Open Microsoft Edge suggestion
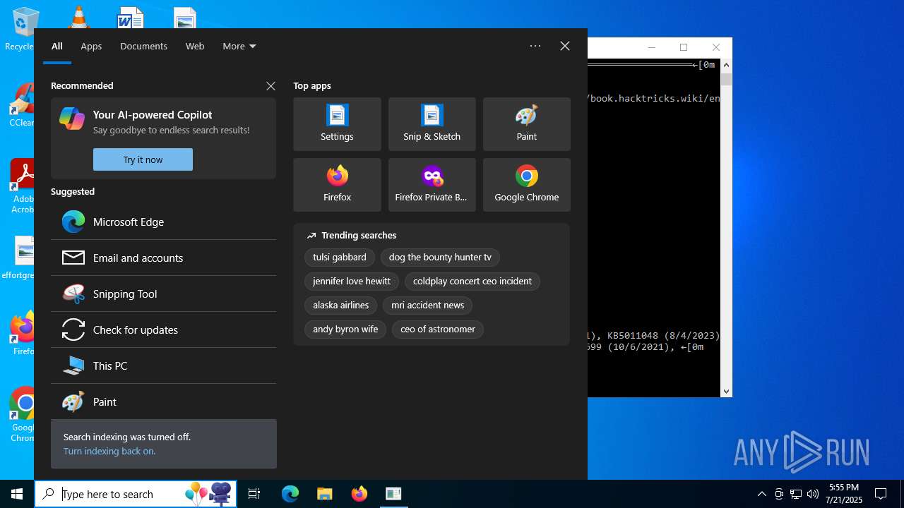 pos(163,222)
